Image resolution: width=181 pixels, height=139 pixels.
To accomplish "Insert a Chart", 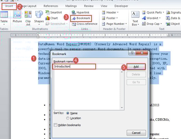I will (51, 18).
